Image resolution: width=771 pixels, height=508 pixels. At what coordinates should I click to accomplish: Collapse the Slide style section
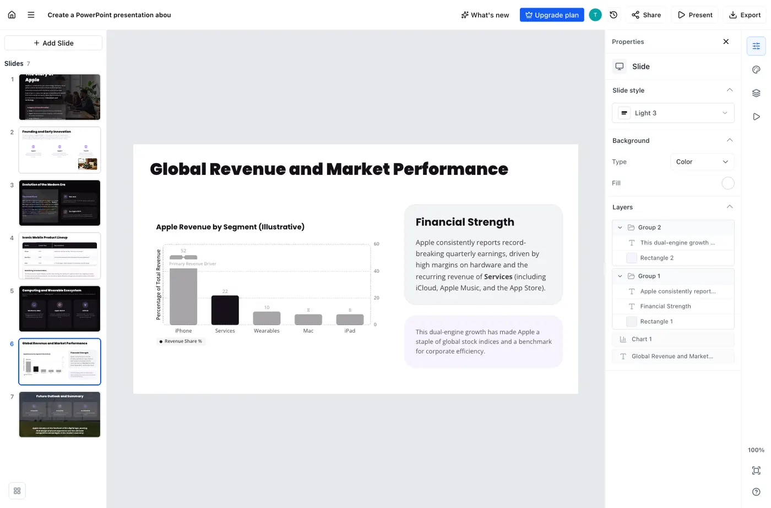[730, 90]
